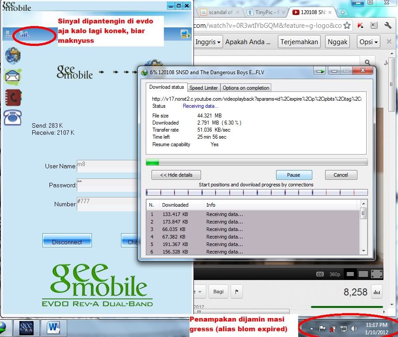This screenshot has width=398, height=337.
Task: Click the Kaspersky virtual keyboard icon in Chrome
Action: tap(374, 25)
